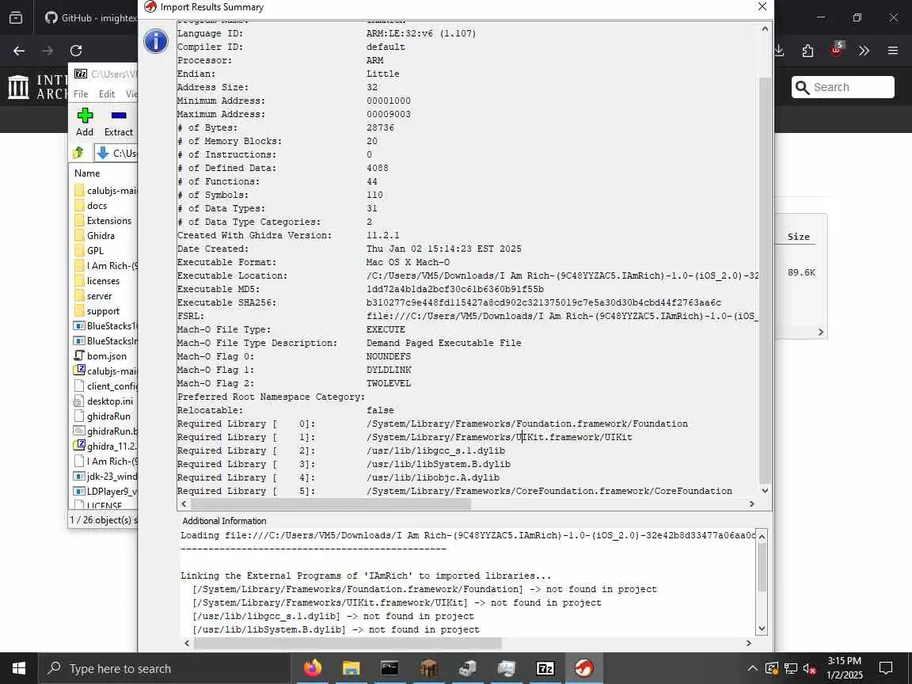Click the uBlock Origin extension icon
This screenshot has height=684, width=912.
click(x=836, y=51)
